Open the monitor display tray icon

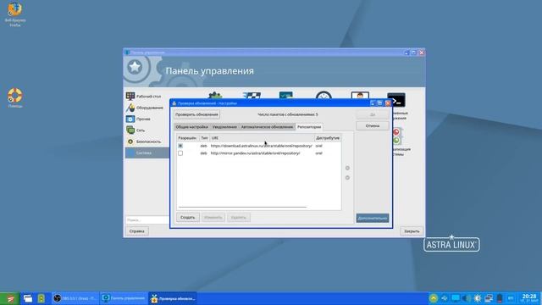456,298
